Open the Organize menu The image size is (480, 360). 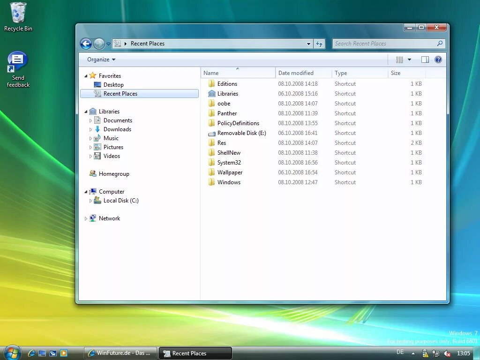[101, 60]
